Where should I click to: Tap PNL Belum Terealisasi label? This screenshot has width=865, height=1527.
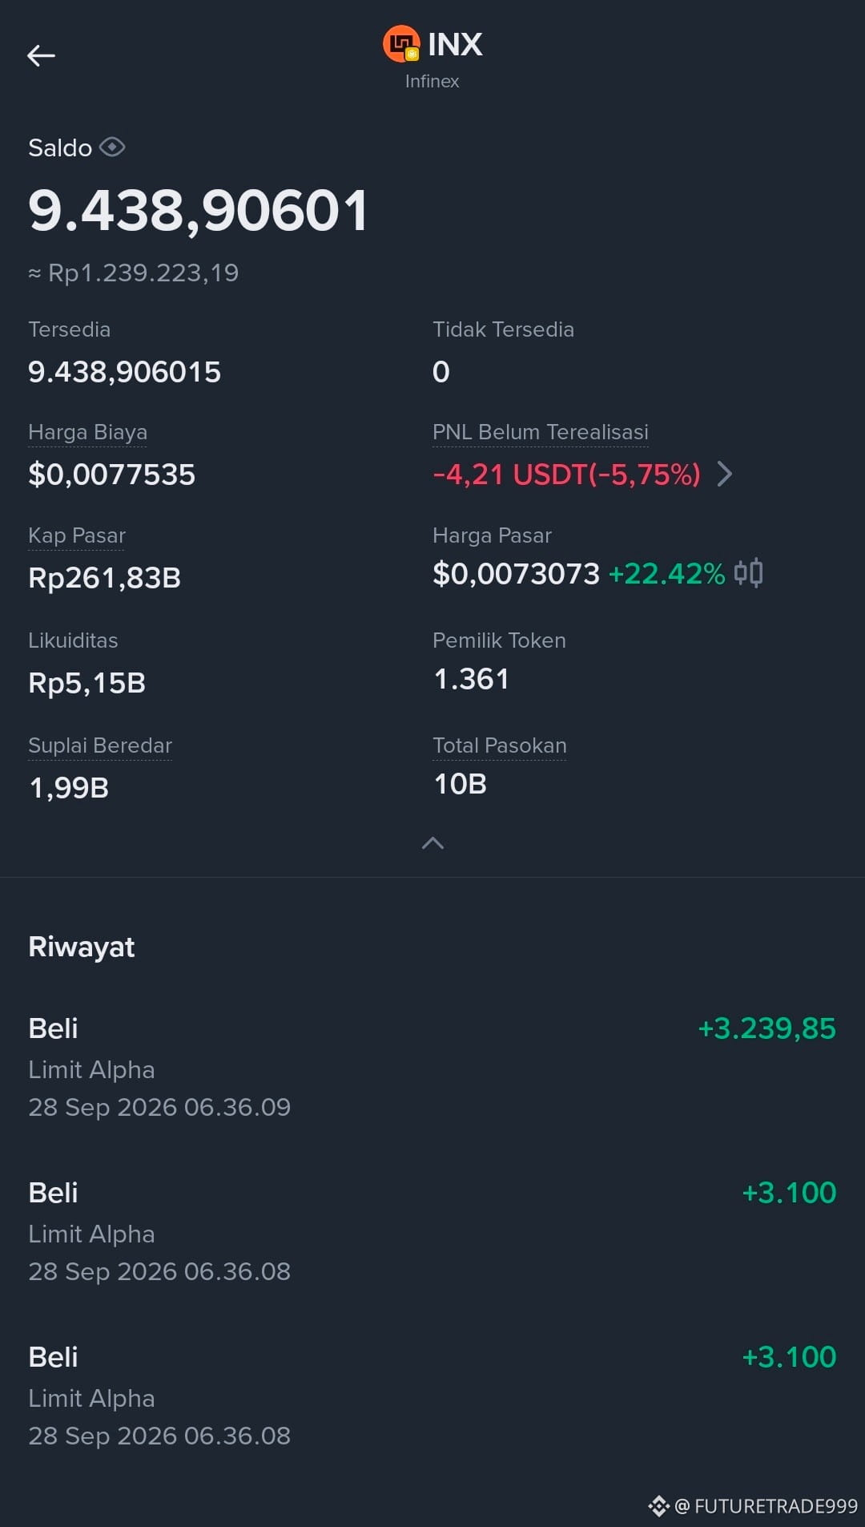[541, 432]
